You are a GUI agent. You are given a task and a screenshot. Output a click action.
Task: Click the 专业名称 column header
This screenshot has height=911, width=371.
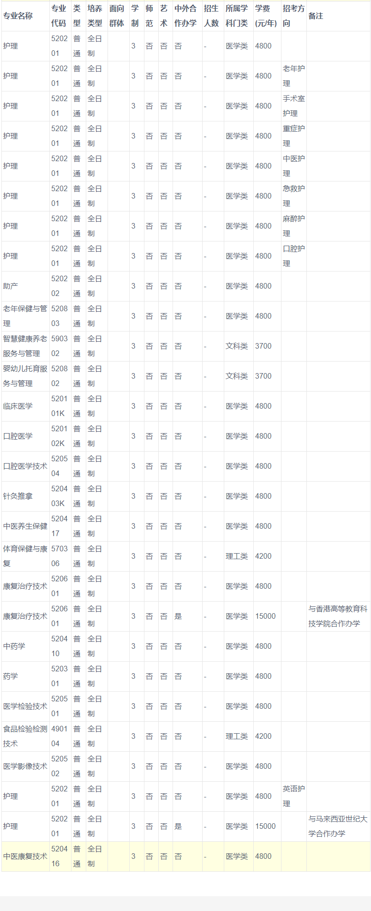(x=18, y=16)
